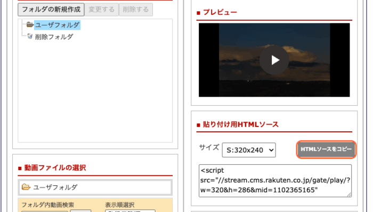
Task: Select ユーザフォルダ label in the folder tree
Action: (x=57, y=25)
